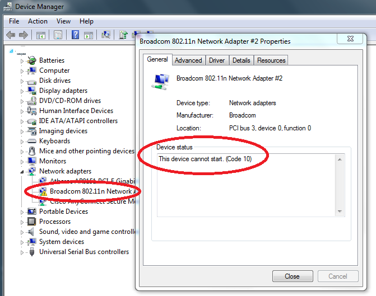The width and height of the screenshot is (376, 296).
Task: Click Scan for hardware changes icon
Action: point(106,35)
